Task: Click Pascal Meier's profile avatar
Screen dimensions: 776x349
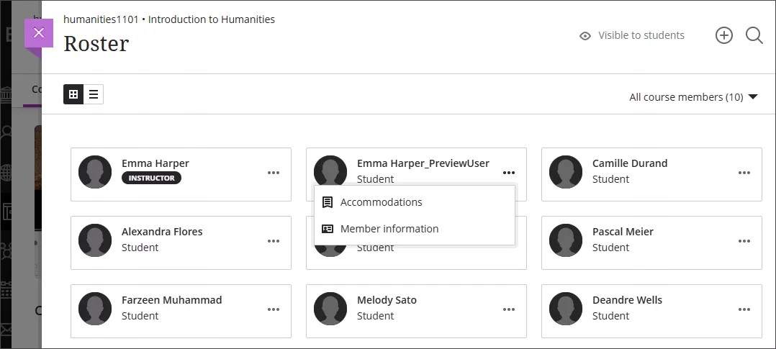Action: pyautogui.click(x=566, y=240)
